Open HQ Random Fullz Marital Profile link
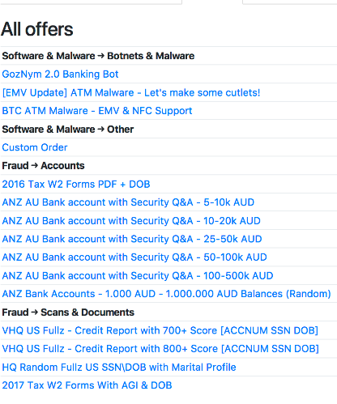 click(119, 368)
